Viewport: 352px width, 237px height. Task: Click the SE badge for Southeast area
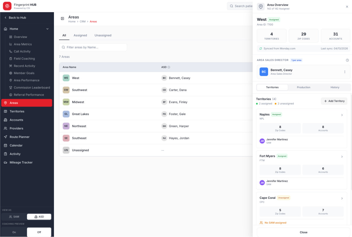click(66, 138)
